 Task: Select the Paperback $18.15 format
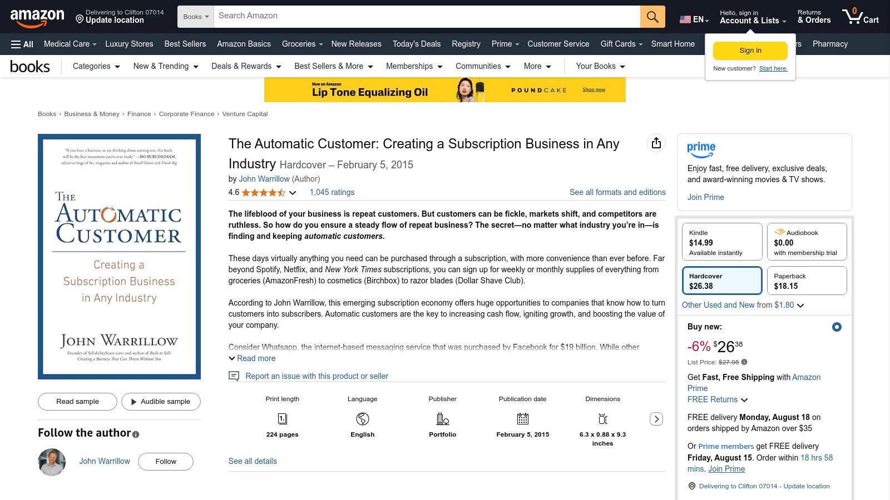coord(807,281)
